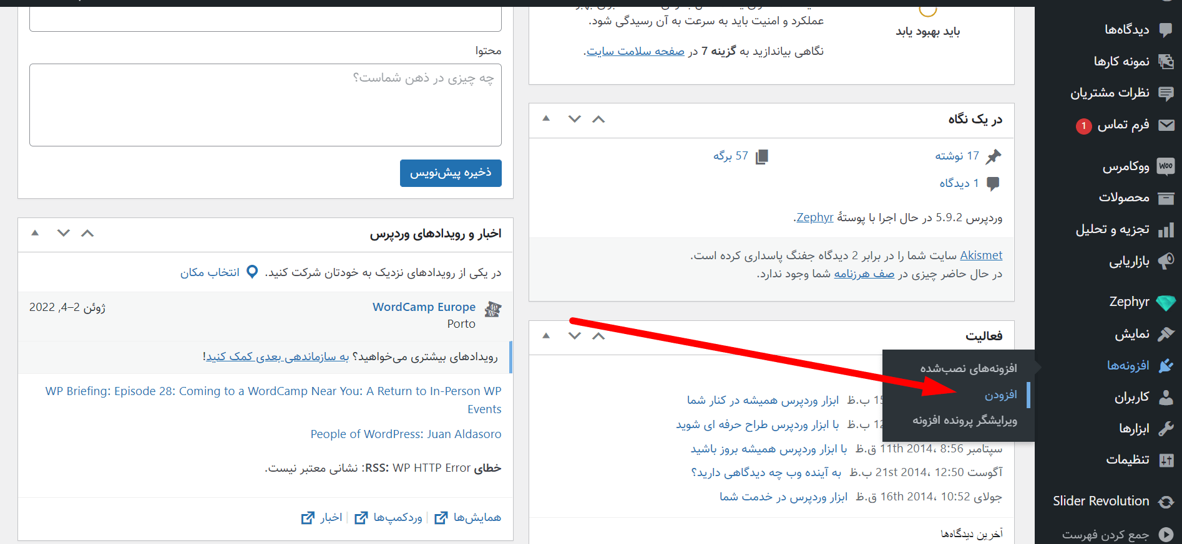Open People of WordPress: Juan Aldasoro link
Screen dimensions: 1182x544
(x=406, y=434)
